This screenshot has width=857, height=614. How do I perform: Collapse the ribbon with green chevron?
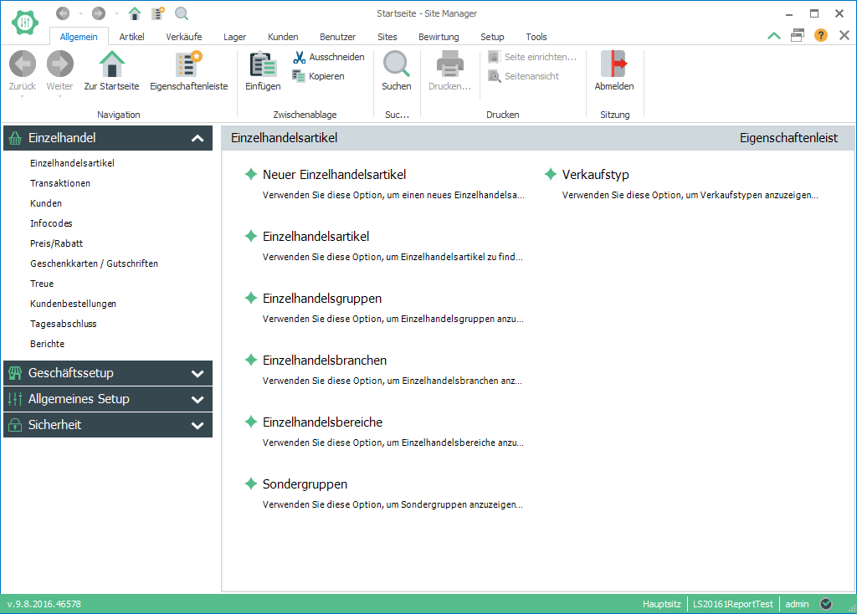tap(774, 36)
